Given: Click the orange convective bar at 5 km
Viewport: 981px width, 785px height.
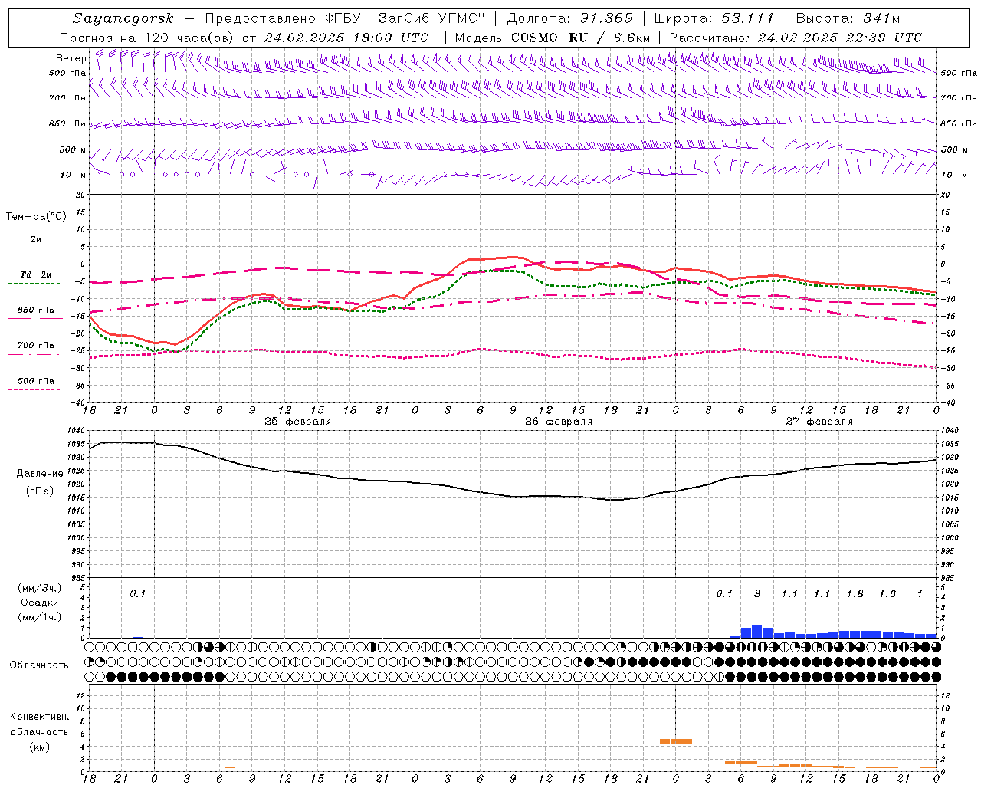Looking at the screenshot, I should [x=676, y=741].
